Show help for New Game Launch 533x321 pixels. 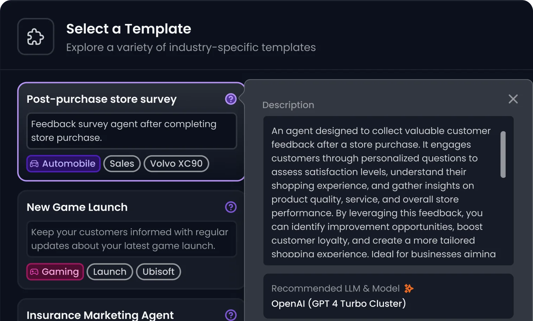click(x=231, y=207)
